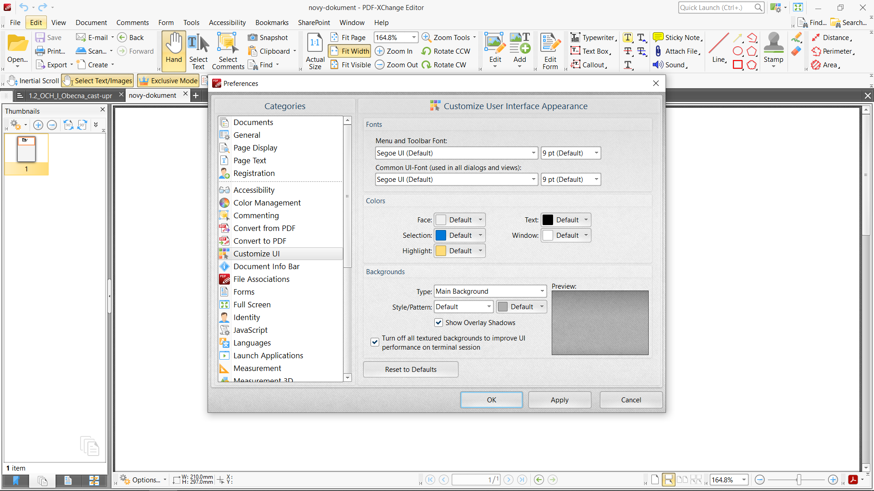Toggle Exclusive Mode button
This screenshot has width=874, height=491.
pos(168,81)
